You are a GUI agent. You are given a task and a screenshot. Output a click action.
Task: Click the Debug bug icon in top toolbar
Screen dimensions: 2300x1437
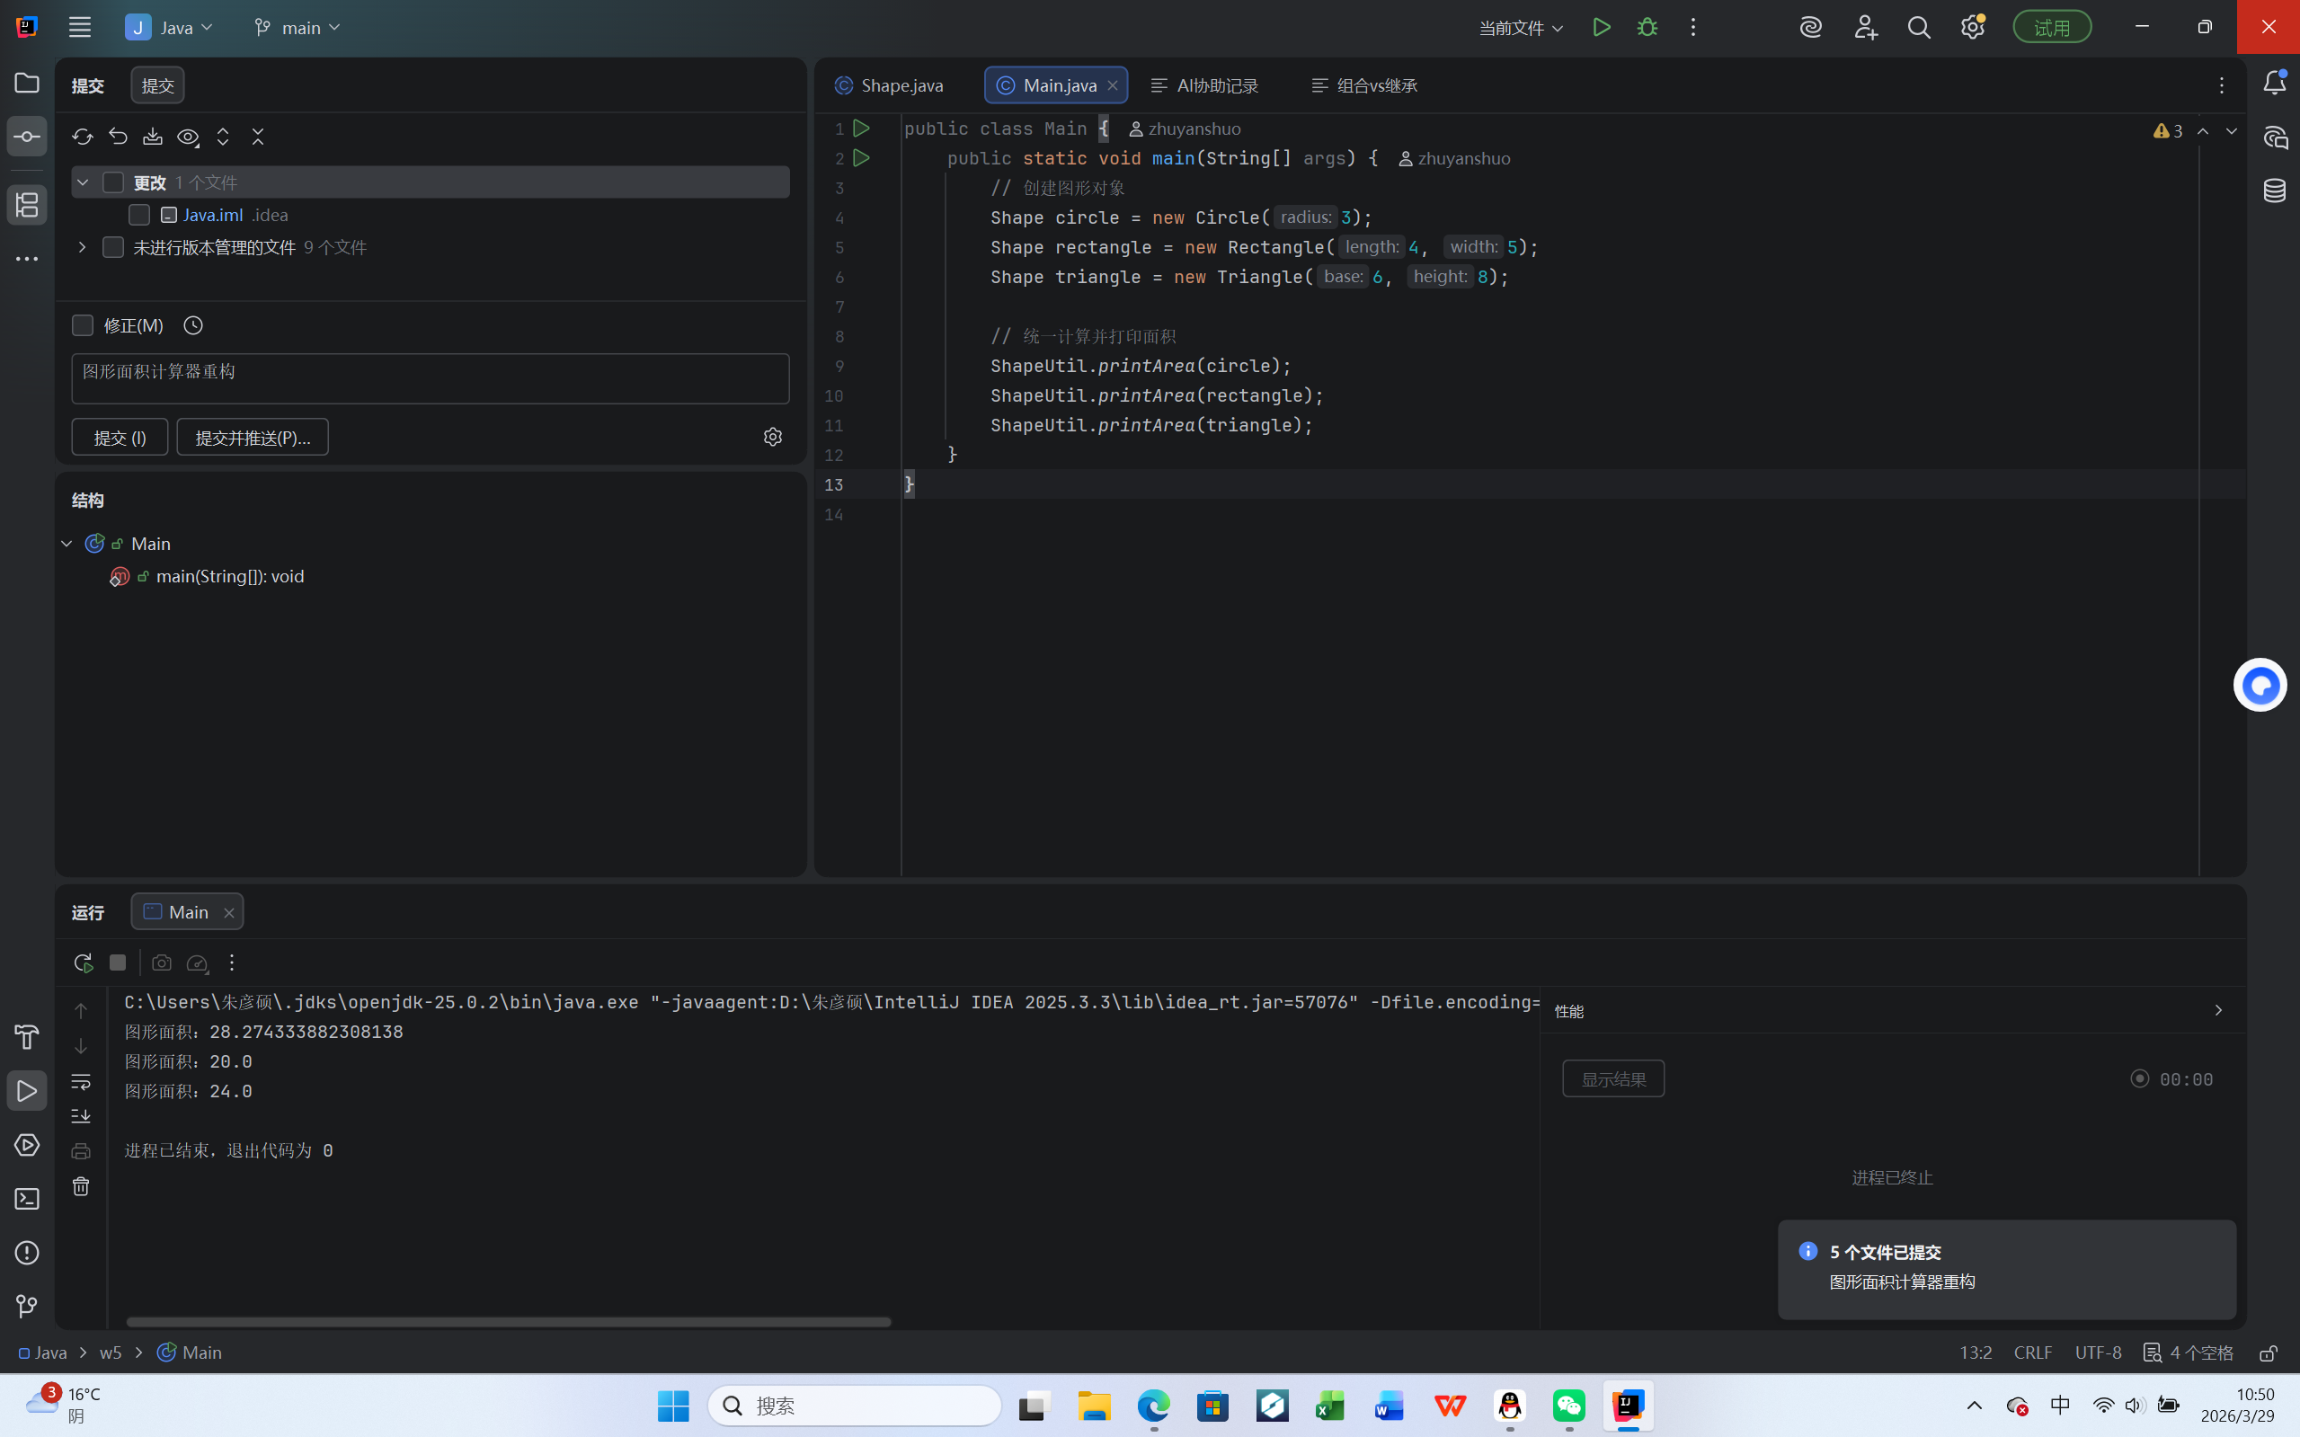tap(1647, 28)
